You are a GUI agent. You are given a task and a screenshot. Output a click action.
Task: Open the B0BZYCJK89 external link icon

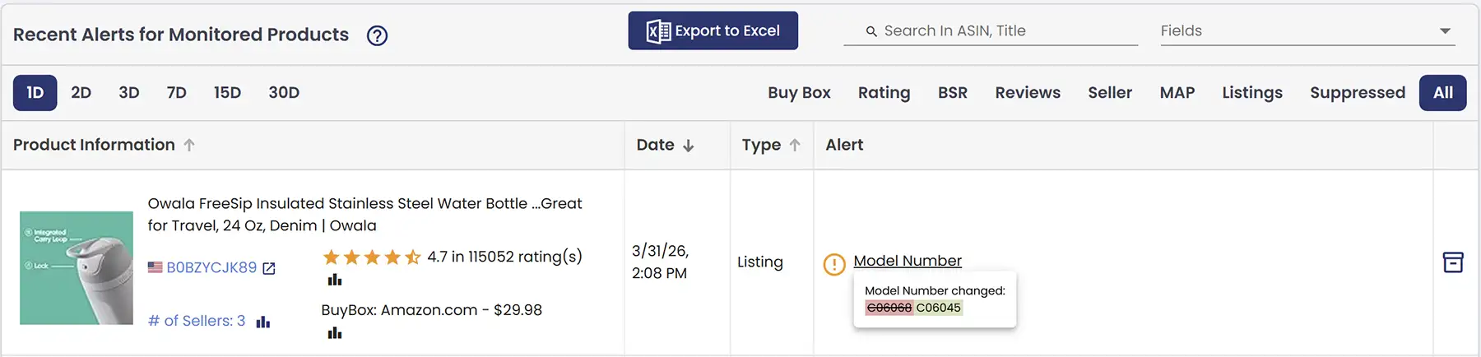tap(268, 268)
